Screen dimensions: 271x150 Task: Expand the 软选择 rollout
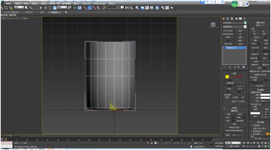tap(235, 108)
